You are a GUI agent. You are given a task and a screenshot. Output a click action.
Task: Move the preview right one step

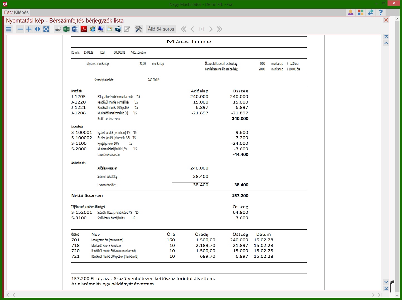point(373,295)
